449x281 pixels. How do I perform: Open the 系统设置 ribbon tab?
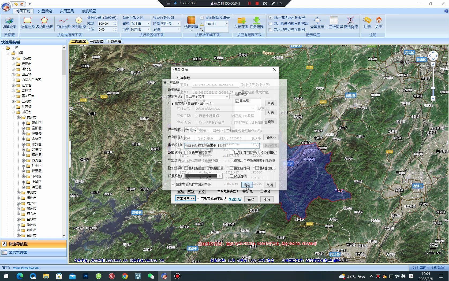tap(89, 11)
